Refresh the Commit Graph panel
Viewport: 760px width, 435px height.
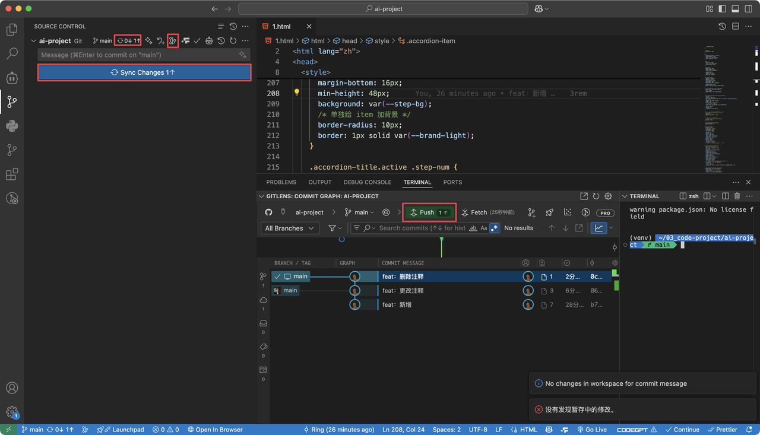pos(596,196)
